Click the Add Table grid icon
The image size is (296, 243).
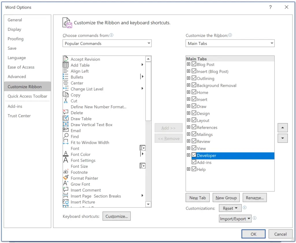(x=66, y=65)
